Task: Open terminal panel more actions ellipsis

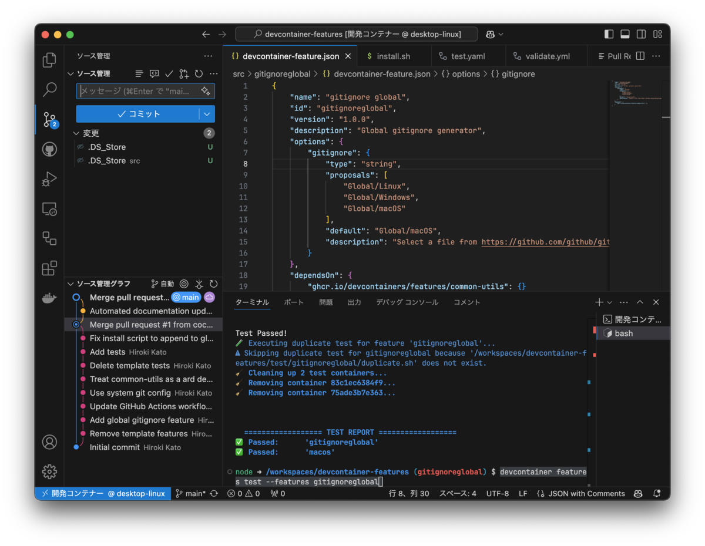Action: (x=625, y=302)
